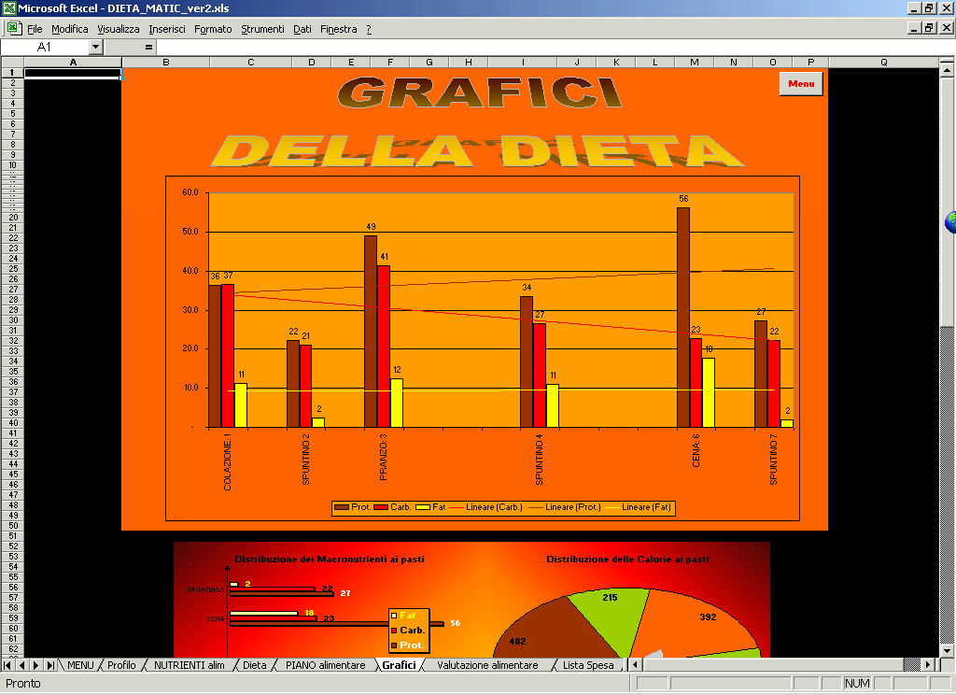Click the red Menu button

801,83
